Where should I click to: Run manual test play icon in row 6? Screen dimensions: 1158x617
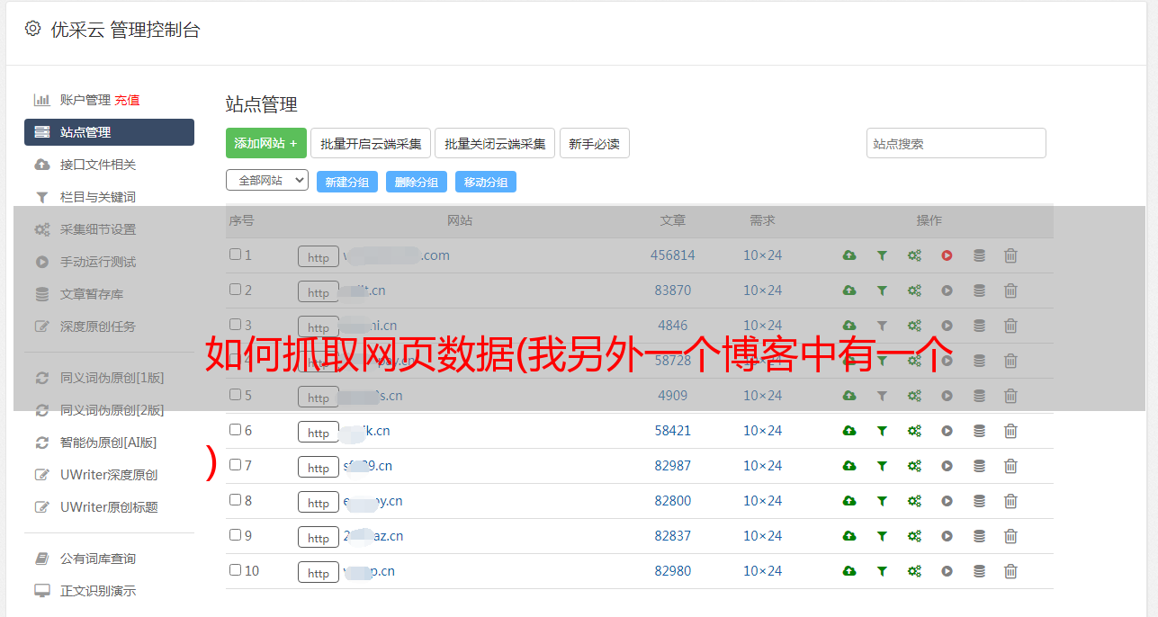click(x=947, y=431)
